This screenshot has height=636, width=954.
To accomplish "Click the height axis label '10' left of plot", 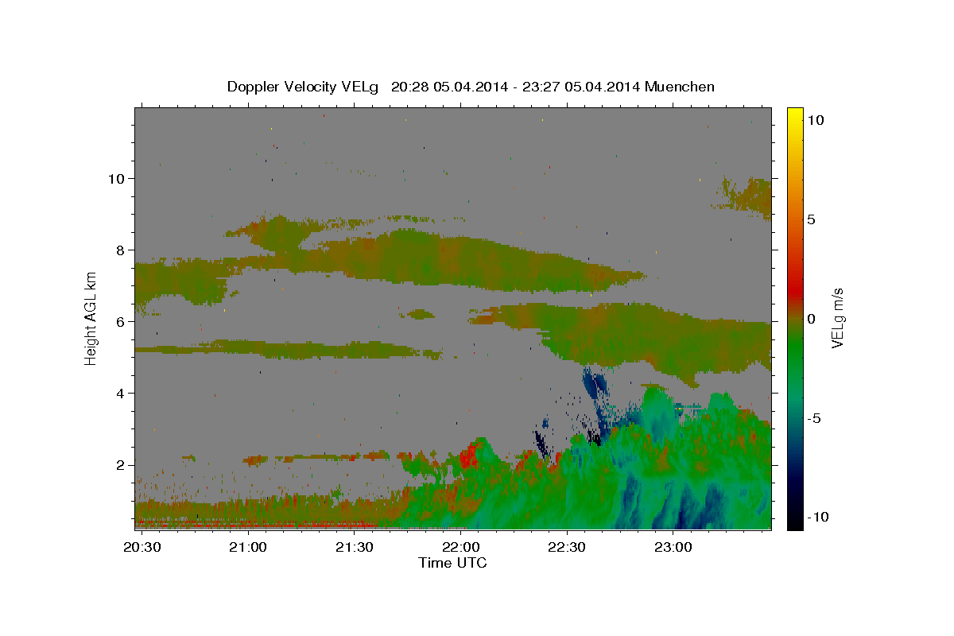I will point(118,179).
